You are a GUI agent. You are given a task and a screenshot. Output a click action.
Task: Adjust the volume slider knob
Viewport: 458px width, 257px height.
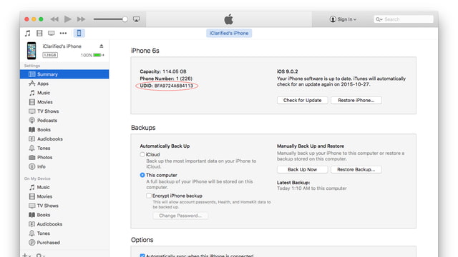click(x=125, y=19)
